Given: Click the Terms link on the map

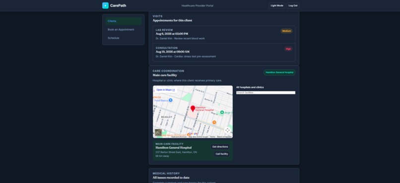Looking at the screenshot, I should [x=212, y=137].
